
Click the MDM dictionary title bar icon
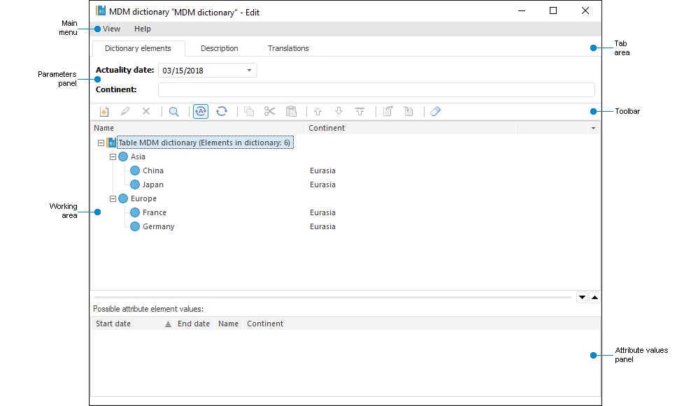coord(101,10)
